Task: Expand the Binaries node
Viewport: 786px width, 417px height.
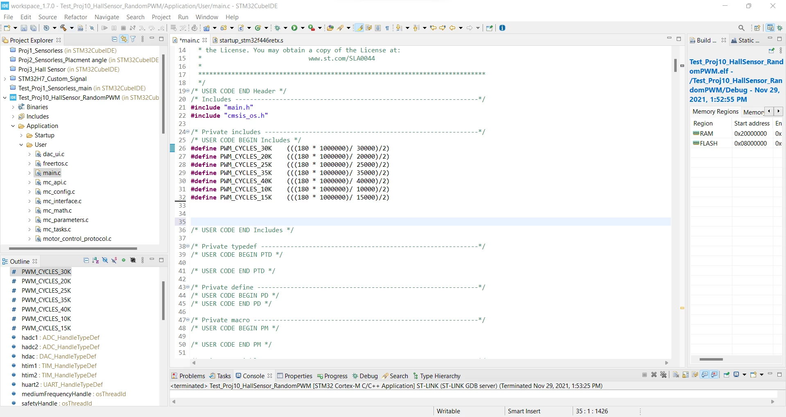Action: tap(13, 107)
